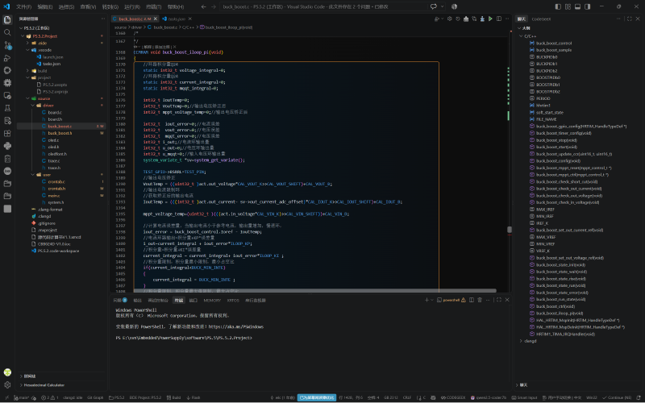The image size is (645, 403).
Task: Click the Copilot chat icon in title bar
Action: (434, 6)
